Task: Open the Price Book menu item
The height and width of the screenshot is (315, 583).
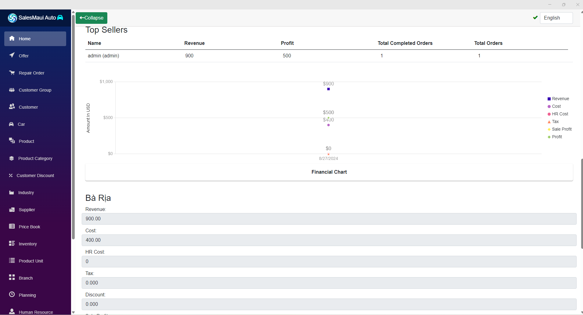Action: [x=29, y=227]
